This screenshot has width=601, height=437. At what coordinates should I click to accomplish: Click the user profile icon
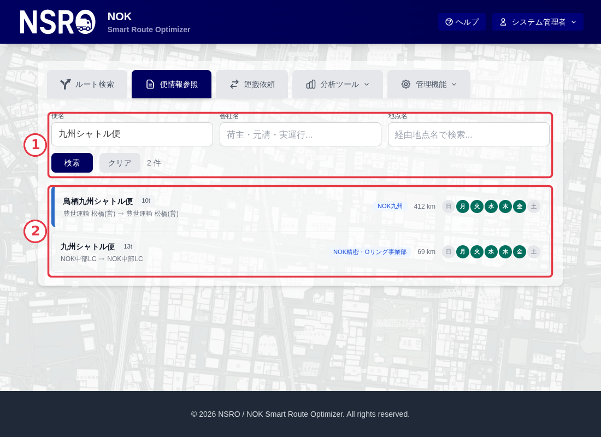(503, 22)
